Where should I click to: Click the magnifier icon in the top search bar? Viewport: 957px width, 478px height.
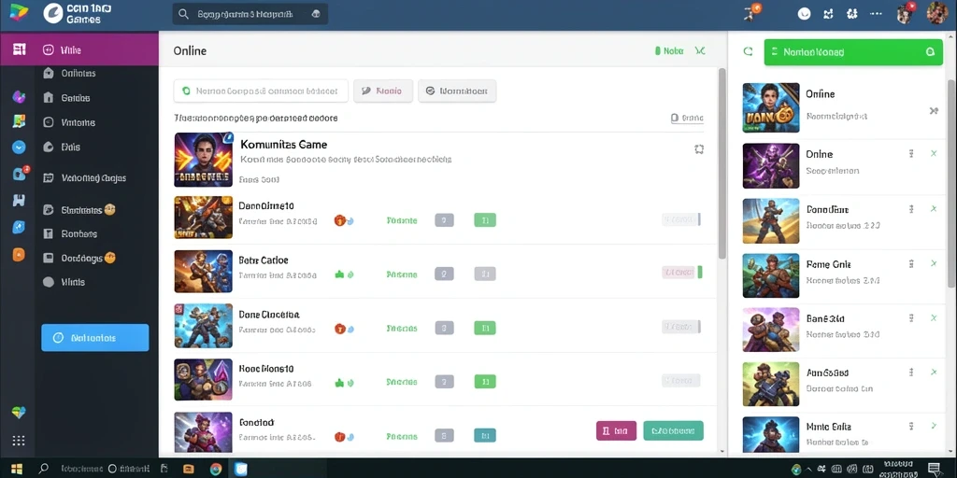coord(183,14)
